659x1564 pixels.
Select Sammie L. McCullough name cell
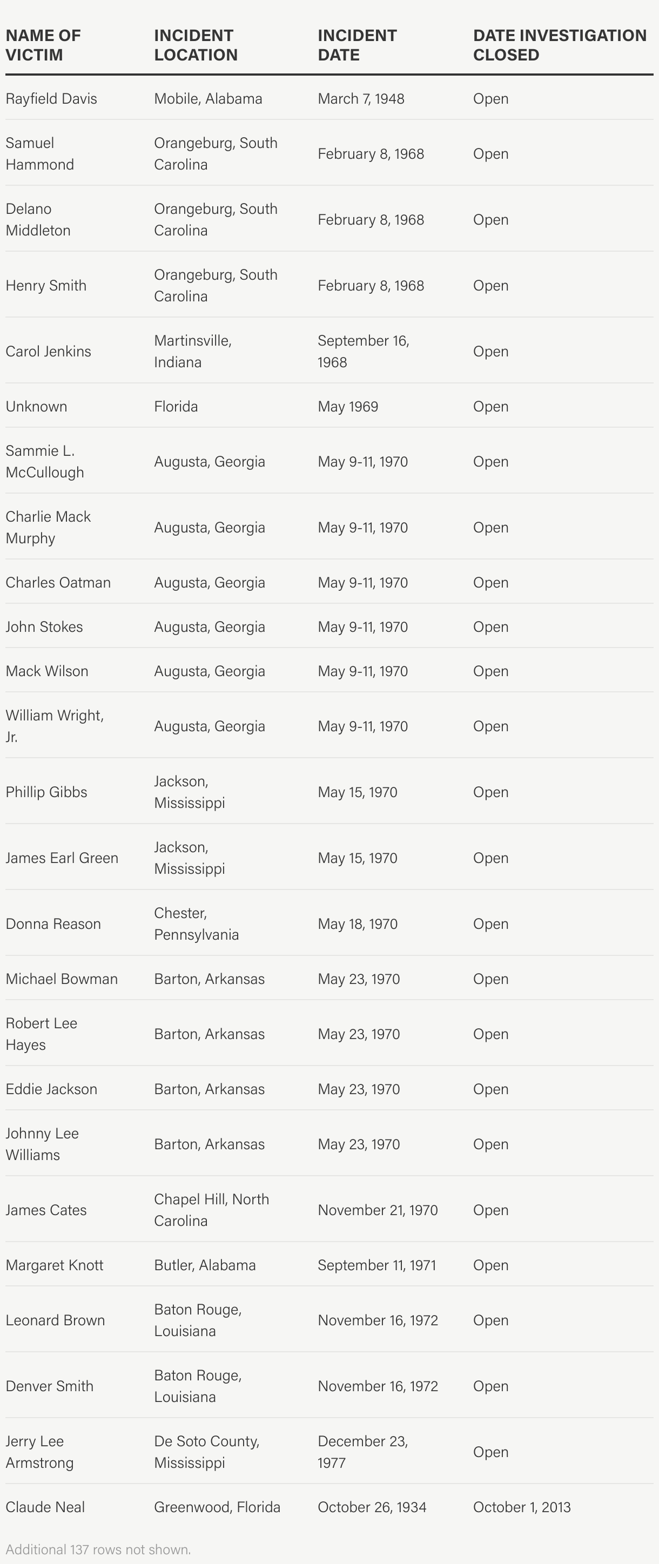point(45,461)
